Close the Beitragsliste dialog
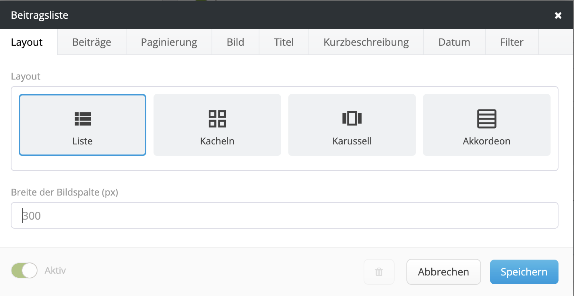Image resolution: width=574 pixels, height=296 pixels. [558, 15]
